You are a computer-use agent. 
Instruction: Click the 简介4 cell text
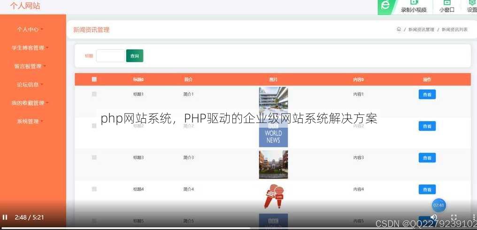[188, 189]
